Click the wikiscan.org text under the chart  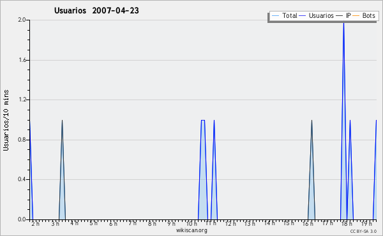pos(191,230)
